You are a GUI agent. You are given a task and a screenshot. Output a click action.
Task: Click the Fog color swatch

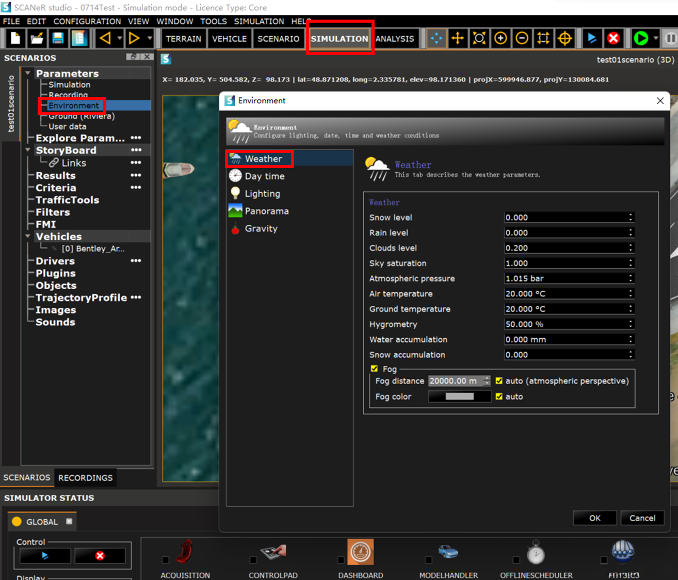click(x=459, y=396)
